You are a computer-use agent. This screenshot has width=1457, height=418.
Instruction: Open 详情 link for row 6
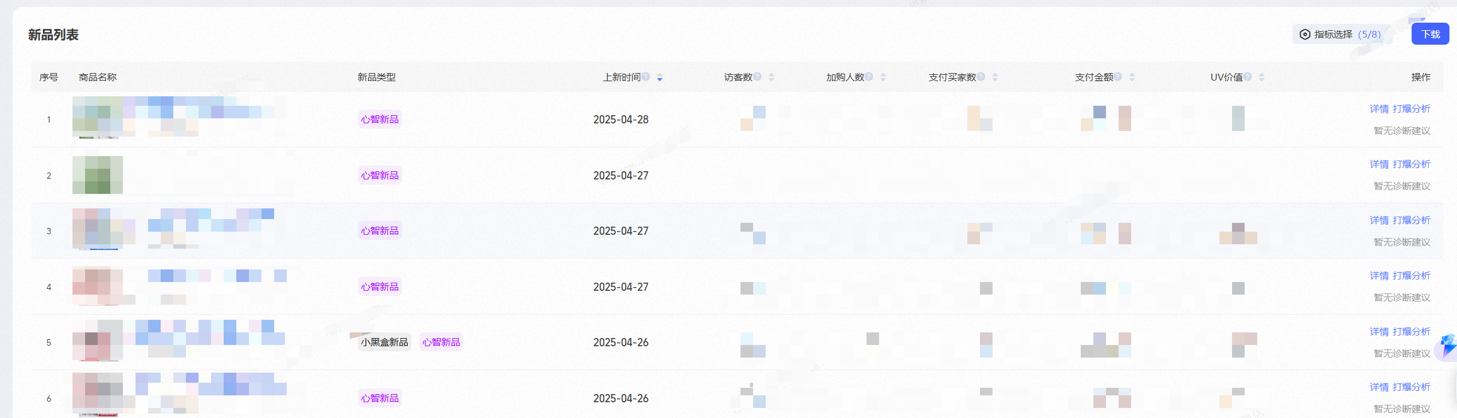coord(1379,387)
